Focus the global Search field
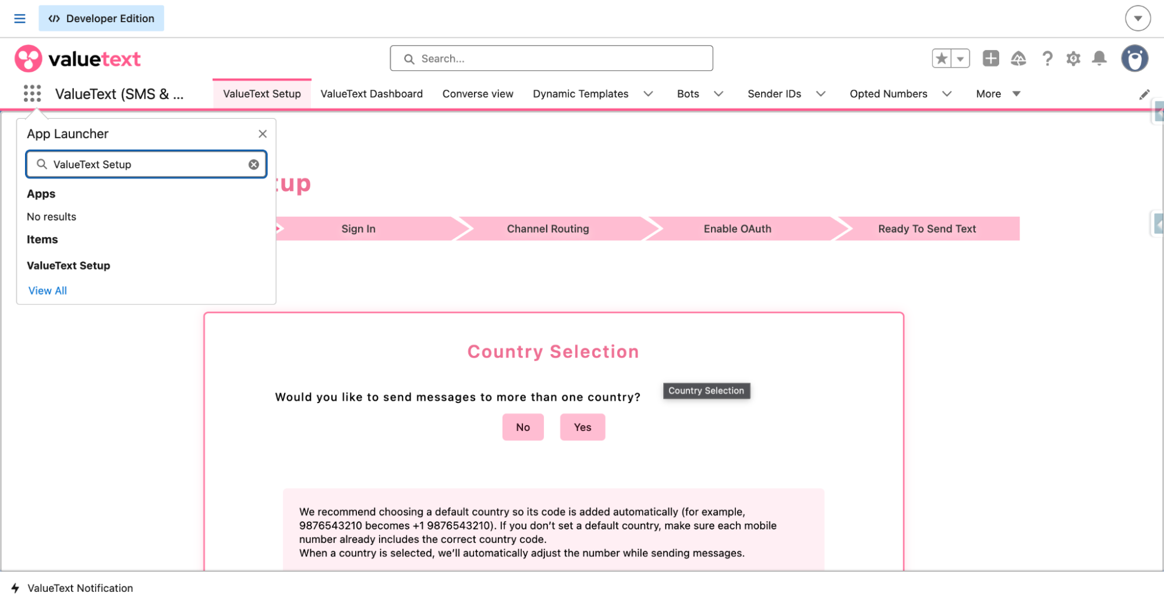 [551, 58]
